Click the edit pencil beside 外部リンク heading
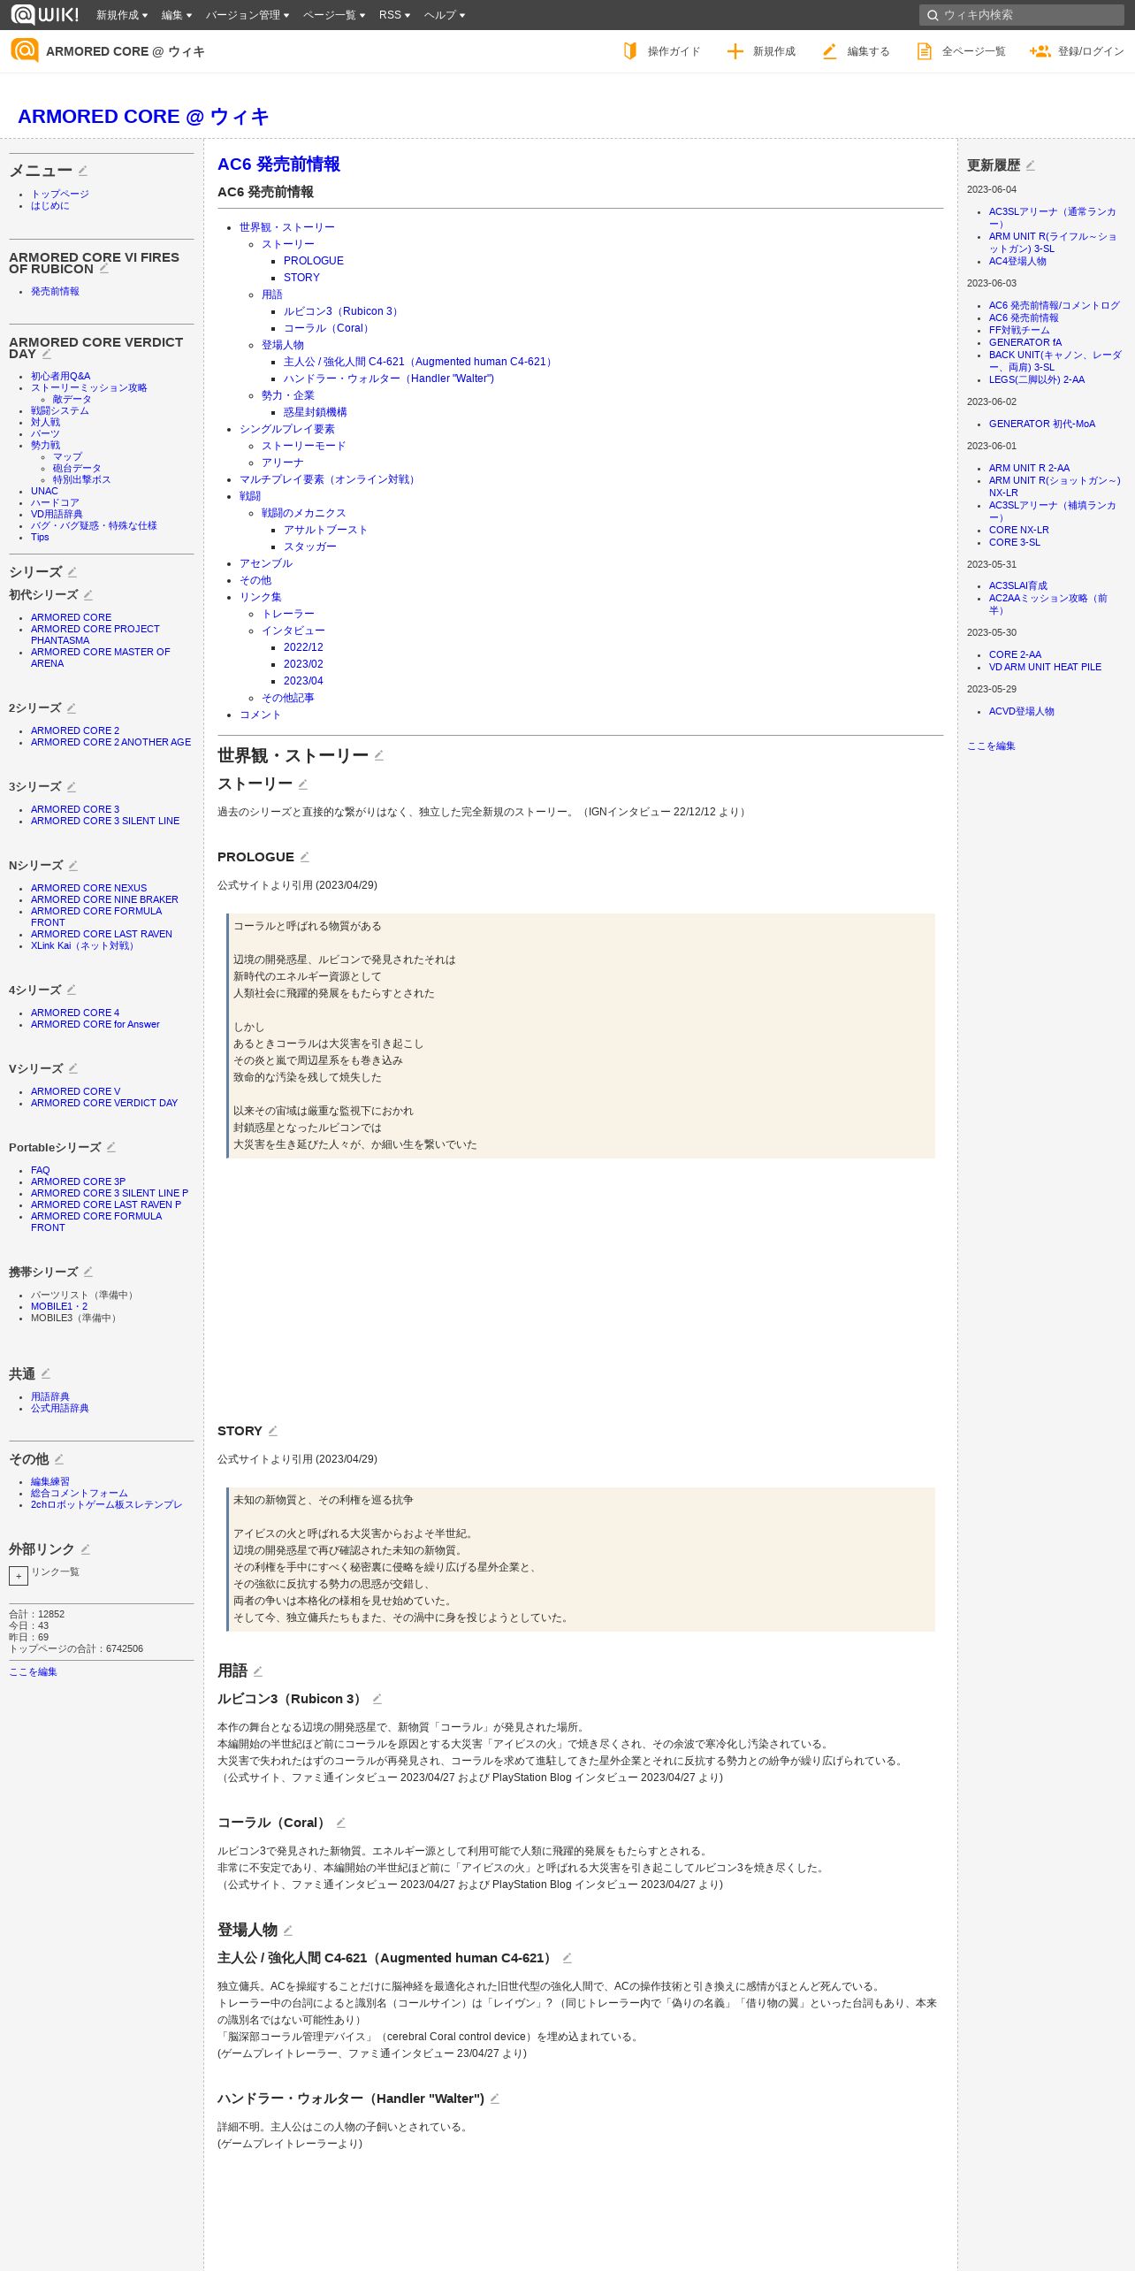This screenshot has height=2271, width=1135. coord(85,1549)
